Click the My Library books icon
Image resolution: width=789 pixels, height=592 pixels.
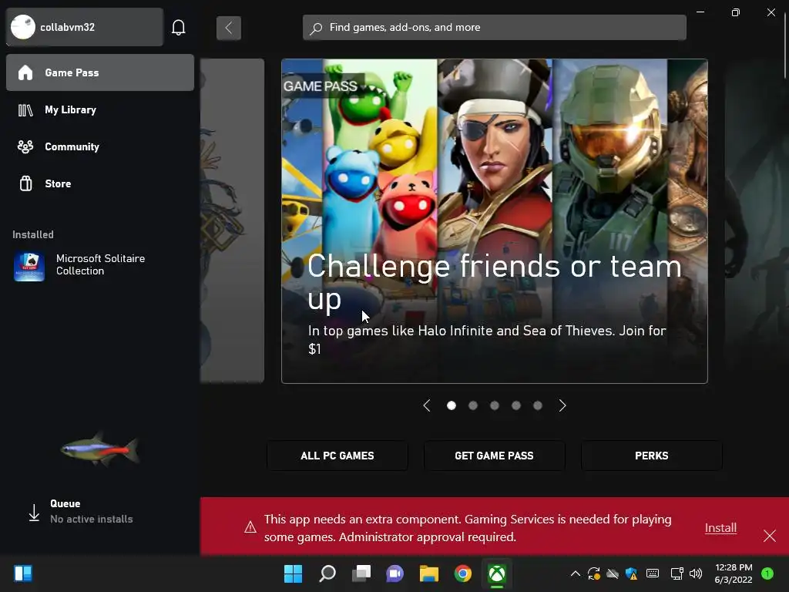(25, 109)
